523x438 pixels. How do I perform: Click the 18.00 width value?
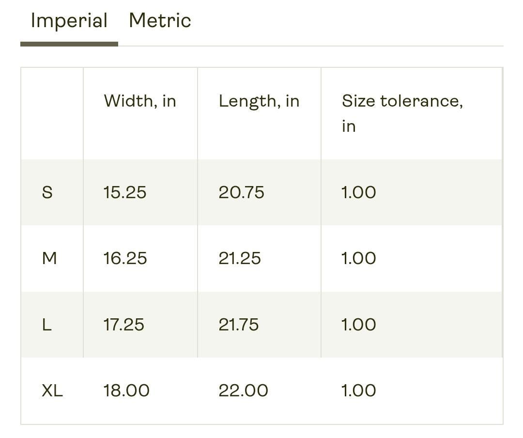pos(126,391)
